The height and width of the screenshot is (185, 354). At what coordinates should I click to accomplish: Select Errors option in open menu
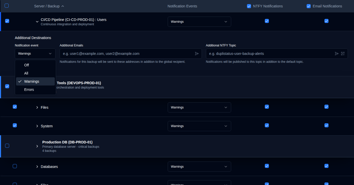[x=35, y=90]
